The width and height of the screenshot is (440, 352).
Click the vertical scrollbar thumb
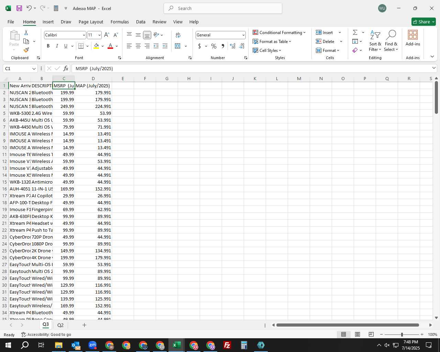(x=436, y=97)
